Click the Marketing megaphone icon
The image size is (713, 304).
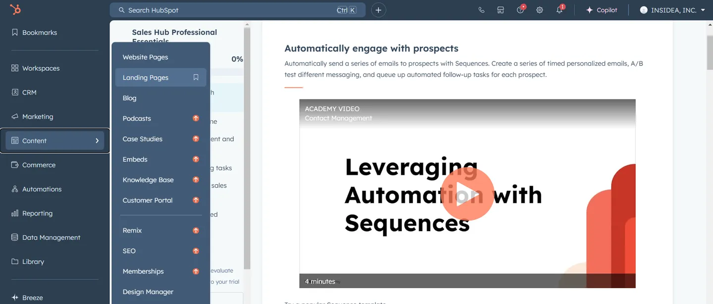click(x=15, y=117)
